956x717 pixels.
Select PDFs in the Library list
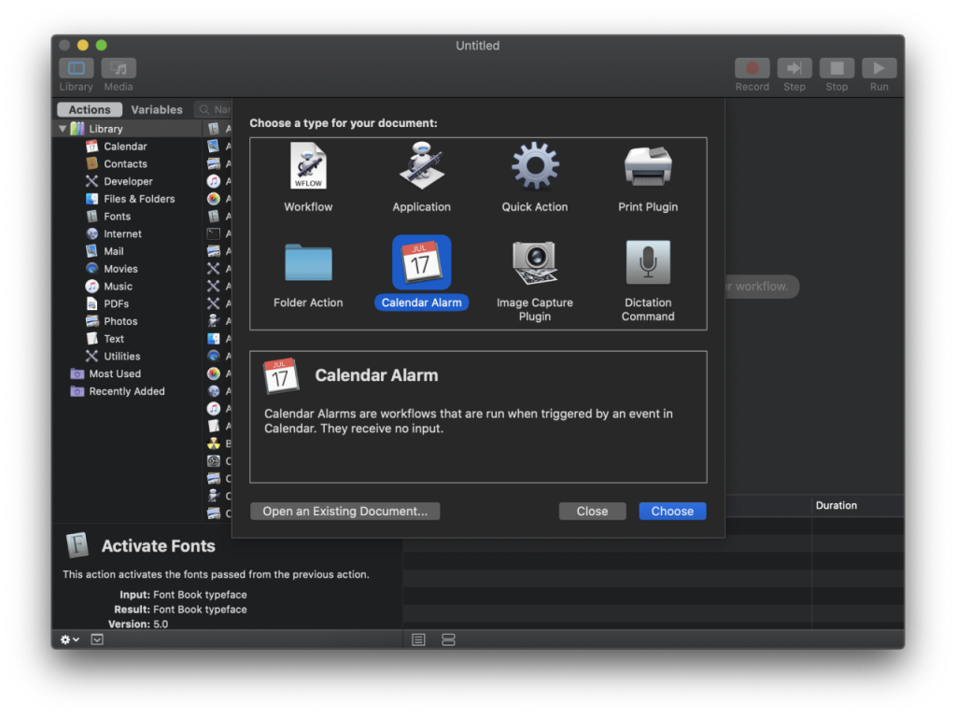pos(116,303)
